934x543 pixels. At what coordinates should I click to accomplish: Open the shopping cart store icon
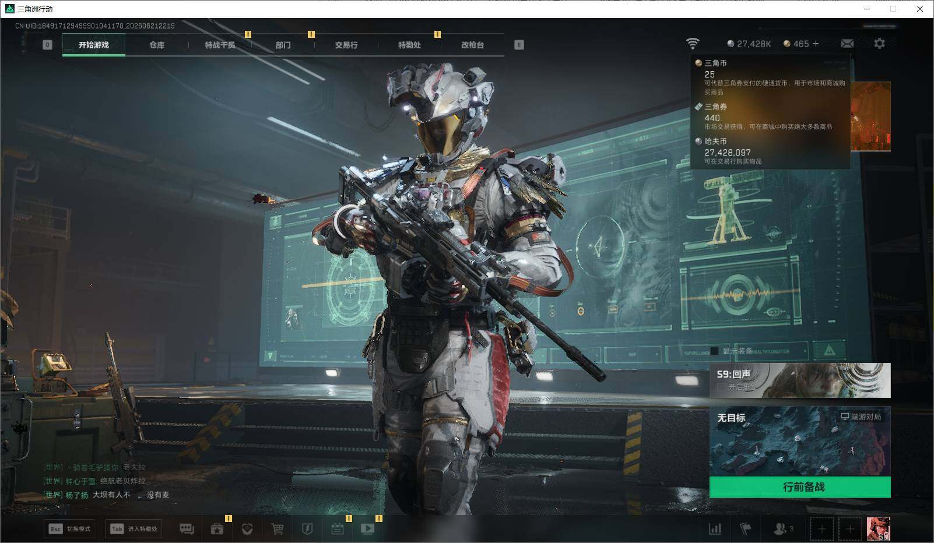tap(278, 528)
